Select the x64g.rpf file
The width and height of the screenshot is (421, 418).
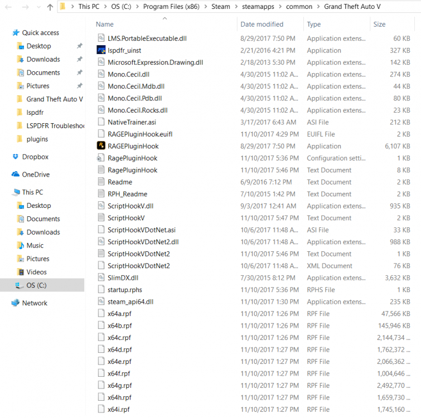(x=120, y=385)
